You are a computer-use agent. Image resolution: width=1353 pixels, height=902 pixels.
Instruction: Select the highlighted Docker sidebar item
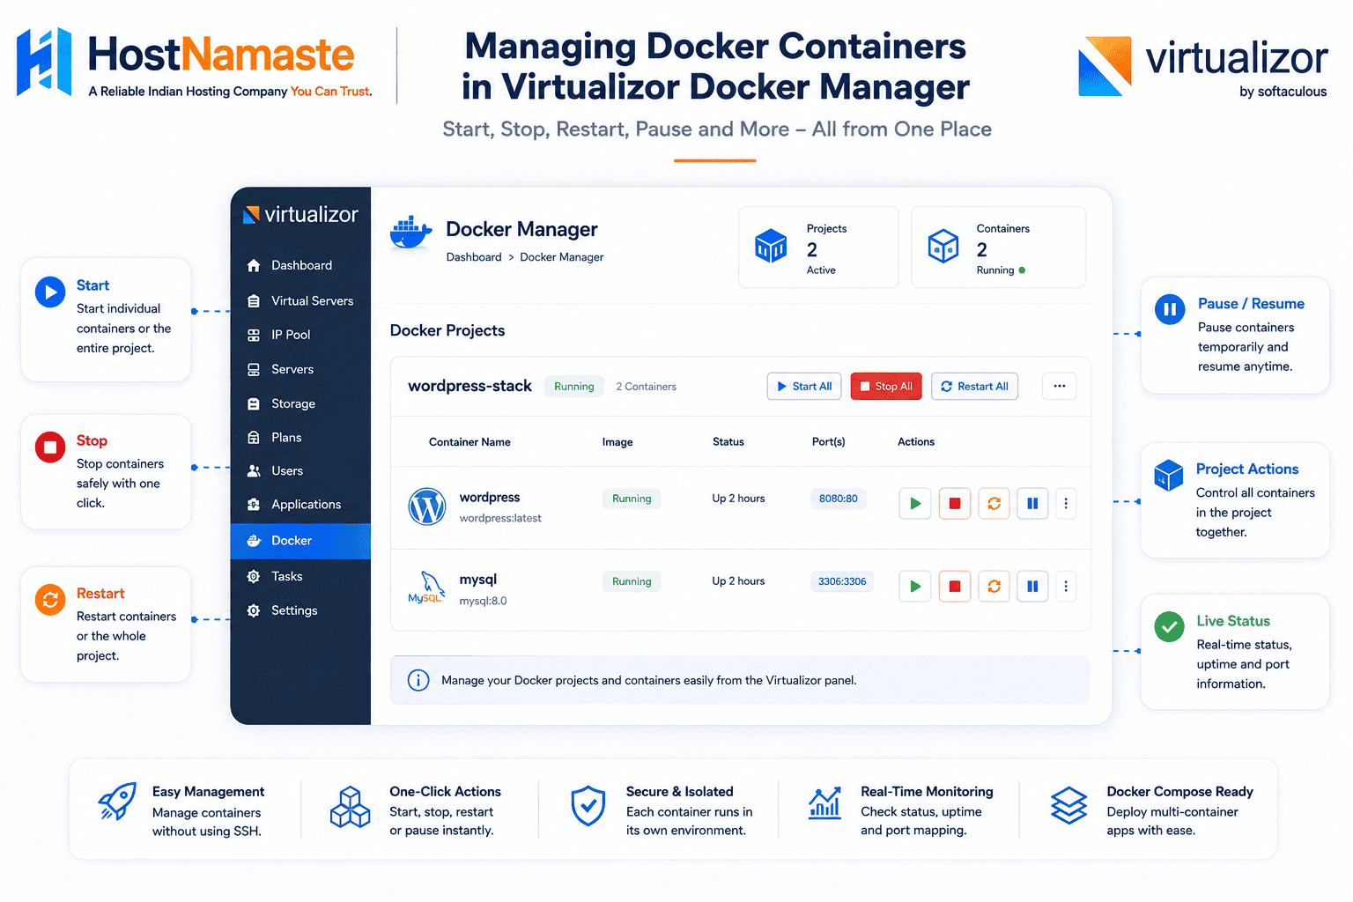[x=300, y=541]
